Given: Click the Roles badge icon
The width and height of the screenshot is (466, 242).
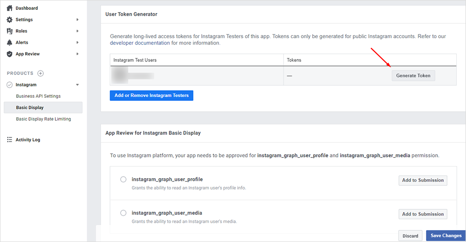Looking at the screenshot, I should (x=9, y=31).
